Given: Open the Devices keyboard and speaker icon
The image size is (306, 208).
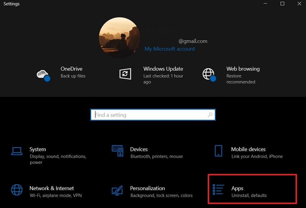Looking at the screenshot, I should pyautogui.click(x=117, y=151).
